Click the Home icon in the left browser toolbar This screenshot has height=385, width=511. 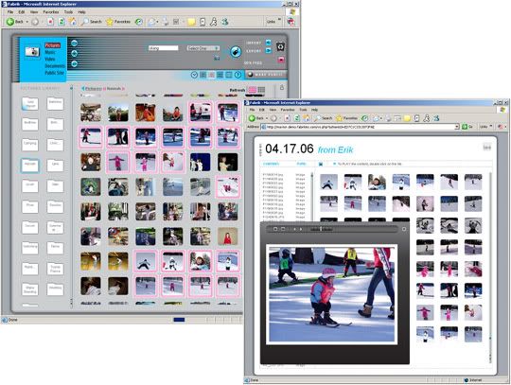(x=72, y=22)
